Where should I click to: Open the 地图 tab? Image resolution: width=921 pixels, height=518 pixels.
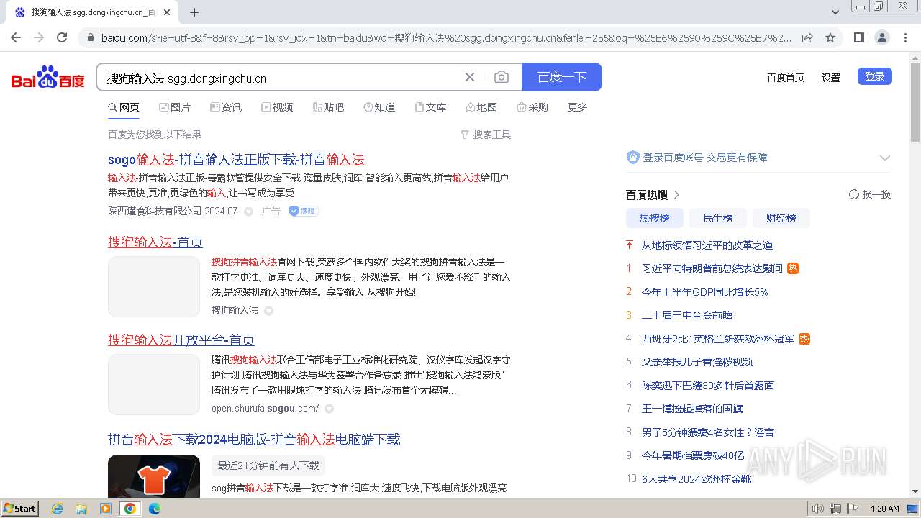[481, 107]
